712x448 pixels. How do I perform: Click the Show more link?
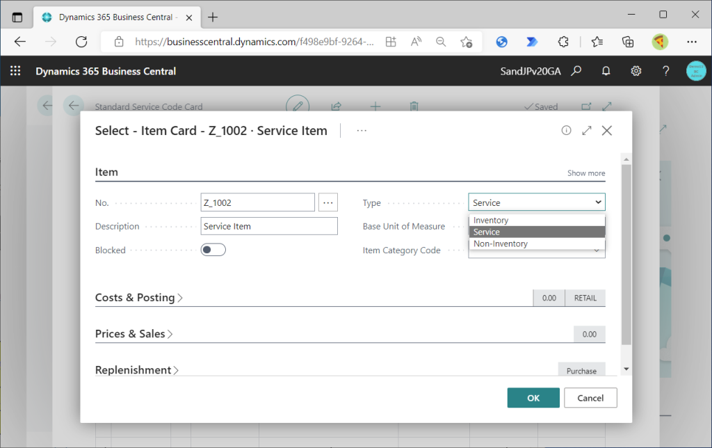585,173
